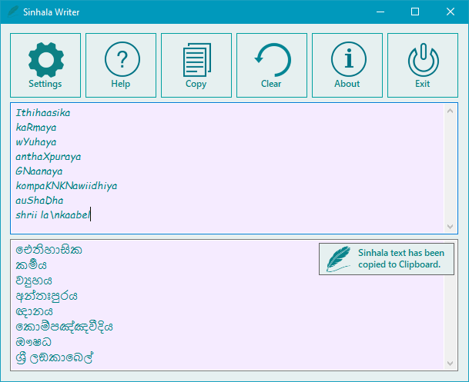Maximize the Sinhala Writer window
The image size is (469, 382).
[415, 12]
